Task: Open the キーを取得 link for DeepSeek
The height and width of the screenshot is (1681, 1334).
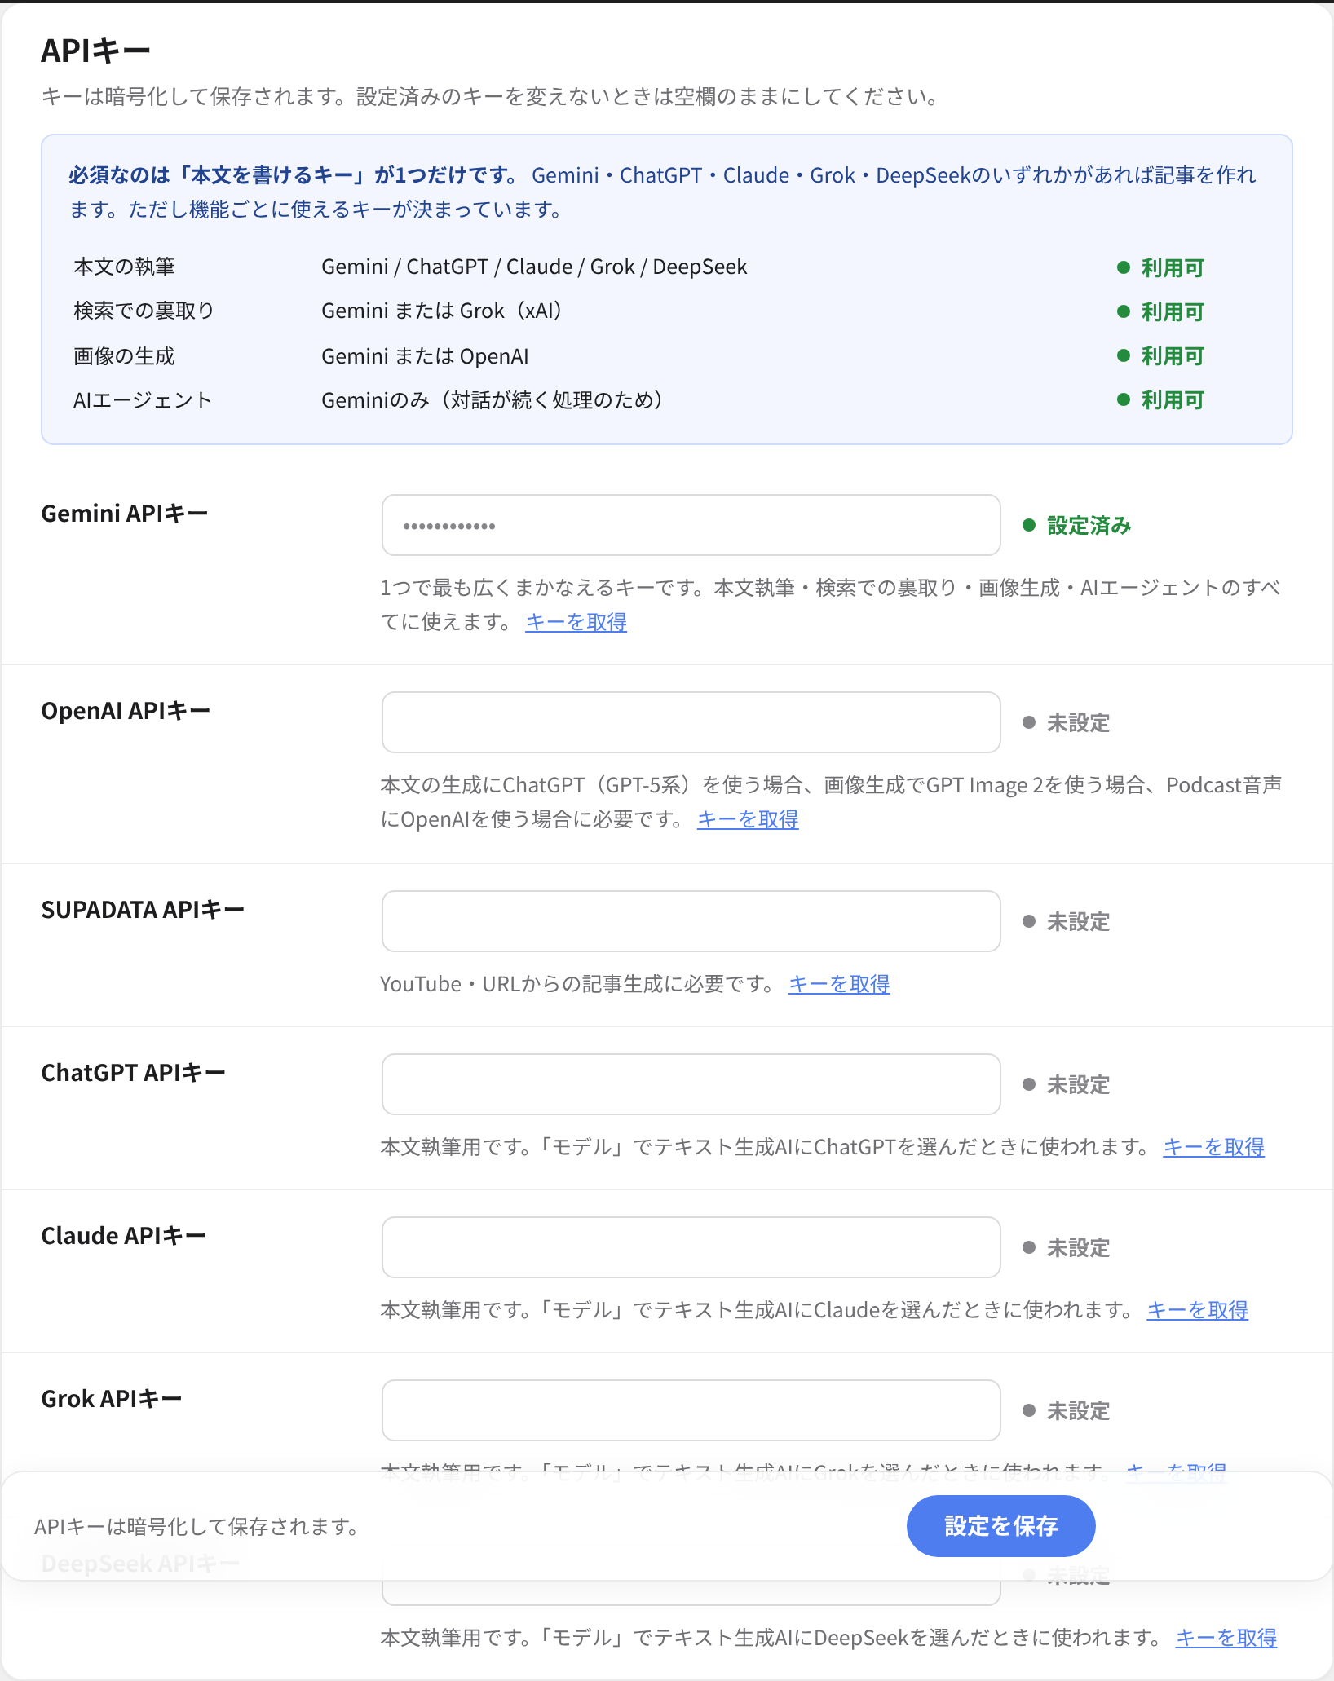Action: pos(1226,1638)
